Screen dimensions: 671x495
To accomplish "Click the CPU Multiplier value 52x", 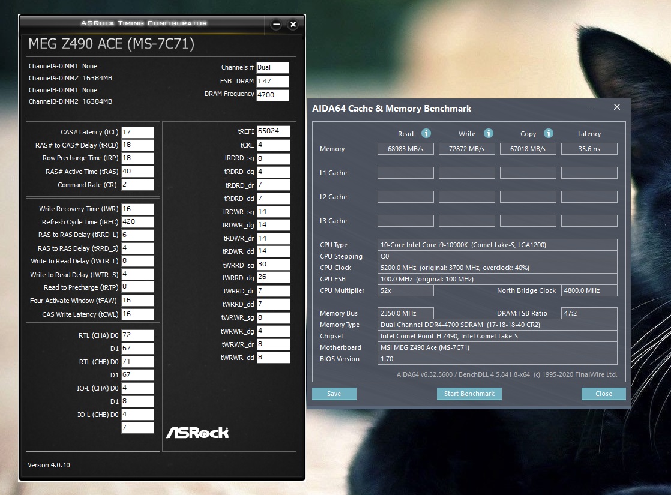I will (405, 290).
